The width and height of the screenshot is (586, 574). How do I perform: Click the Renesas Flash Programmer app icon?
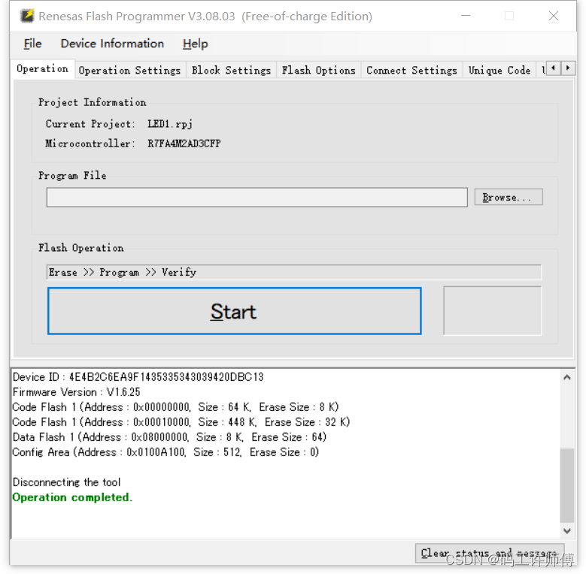coord(27,16)
